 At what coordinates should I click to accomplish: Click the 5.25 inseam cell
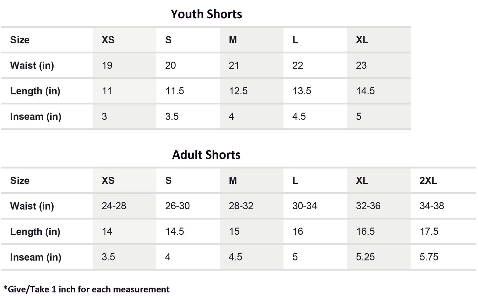point(365,257)
